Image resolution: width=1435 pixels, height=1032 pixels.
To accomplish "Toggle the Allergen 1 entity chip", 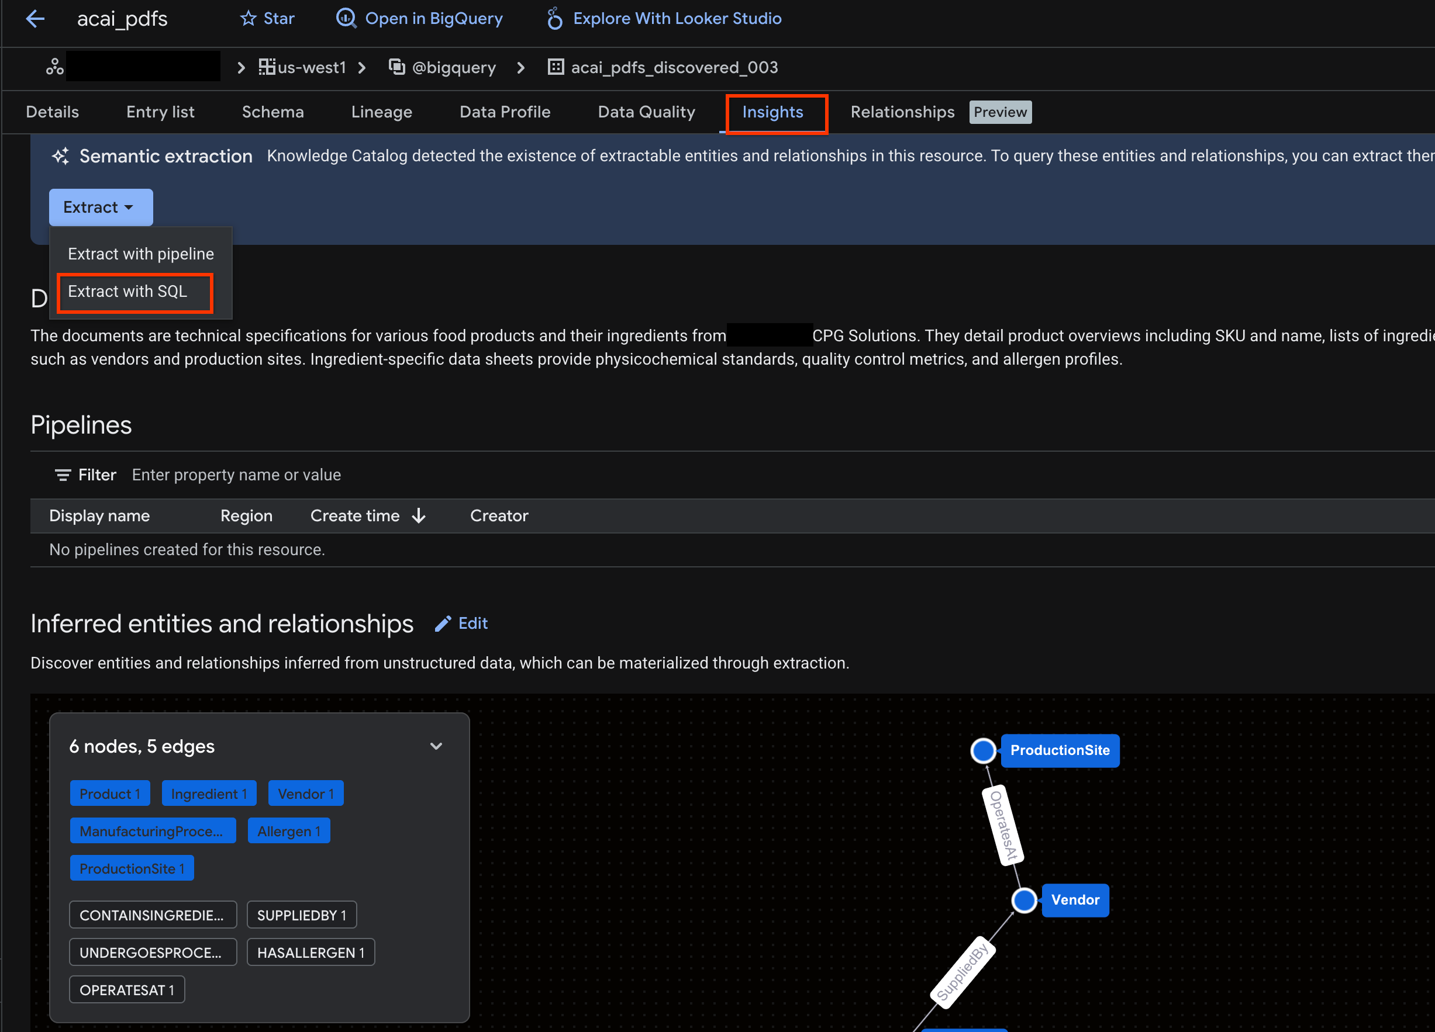I will click(288, 830).
